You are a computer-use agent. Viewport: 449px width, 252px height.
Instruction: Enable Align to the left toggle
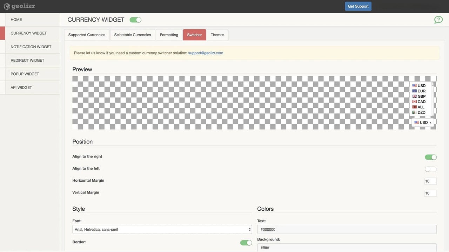(431, 169)
